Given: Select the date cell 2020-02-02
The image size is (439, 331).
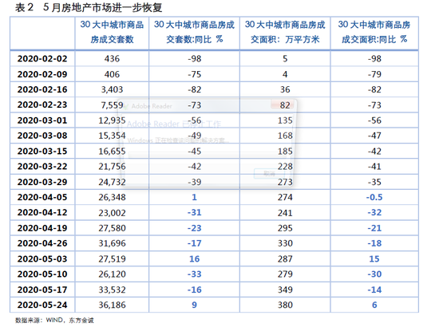Looking at the screenshot, I should click(42, 59).
